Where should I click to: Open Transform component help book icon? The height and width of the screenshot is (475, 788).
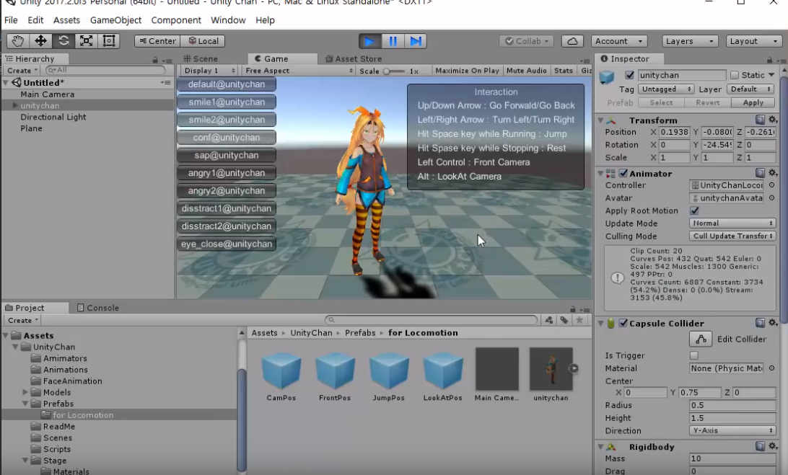pos(760,120)
